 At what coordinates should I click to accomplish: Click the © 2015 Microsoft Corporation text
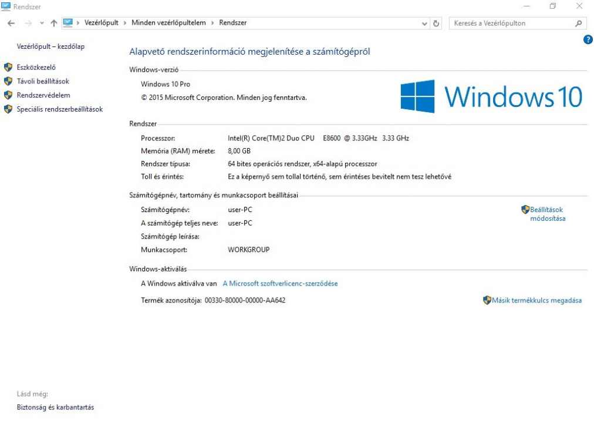pos(224,98)
